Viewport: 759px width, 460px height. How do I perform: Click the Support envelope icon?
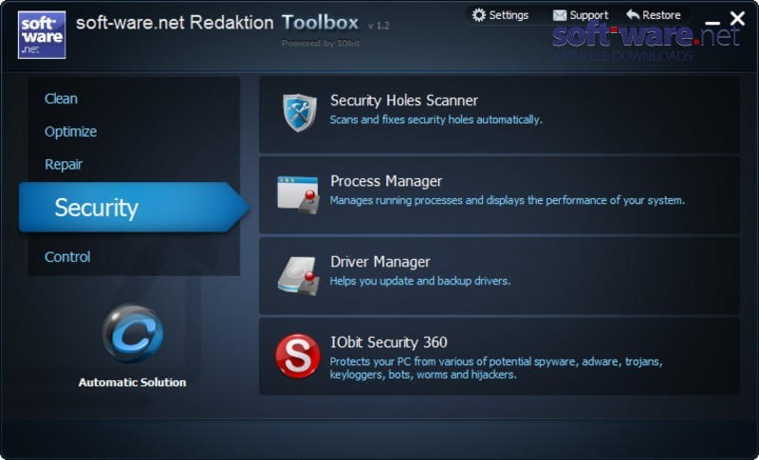(560, 15)
